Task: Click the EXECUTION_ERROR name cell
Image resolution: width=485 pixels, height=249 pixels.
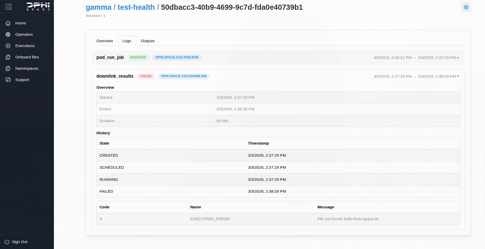Action: (210, 219)
